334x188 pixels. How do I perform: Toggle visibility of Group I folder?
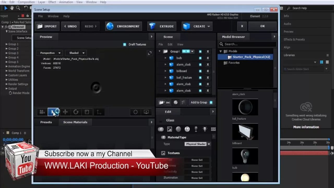[x=200, y=51]
